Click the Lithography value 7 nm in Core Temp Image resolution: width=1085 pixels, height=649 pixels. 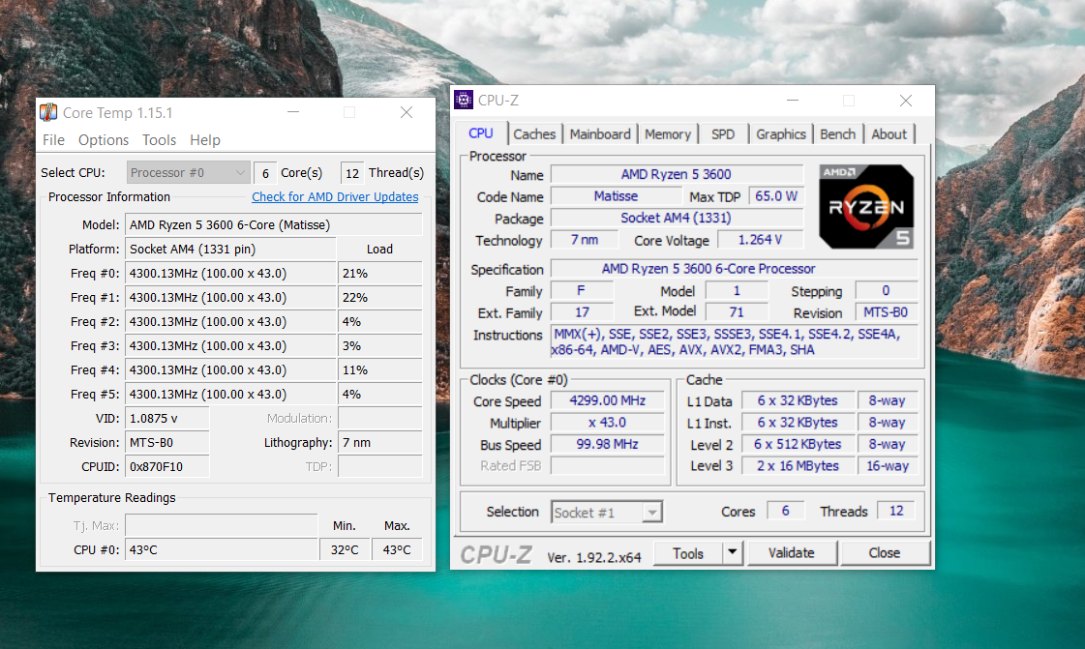[x=379, y=442]
